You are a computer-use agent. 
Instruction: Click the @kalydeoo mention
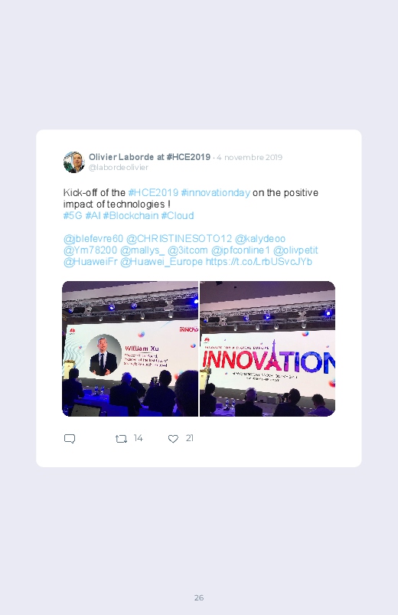click(x=260, y=238)
